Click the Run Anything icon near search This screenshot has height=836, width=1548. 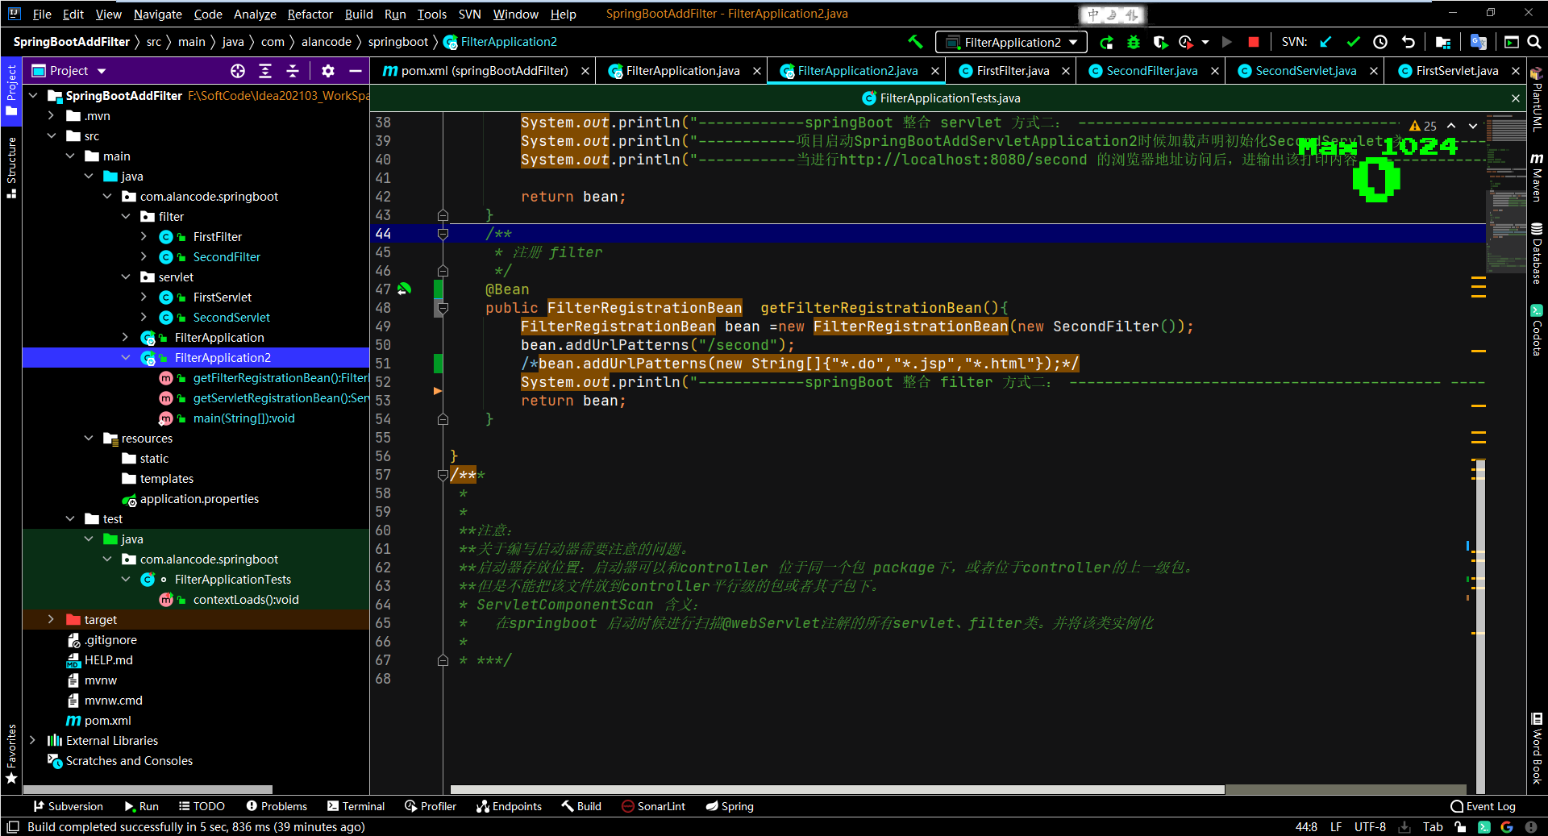click(x=1512, y=42)
